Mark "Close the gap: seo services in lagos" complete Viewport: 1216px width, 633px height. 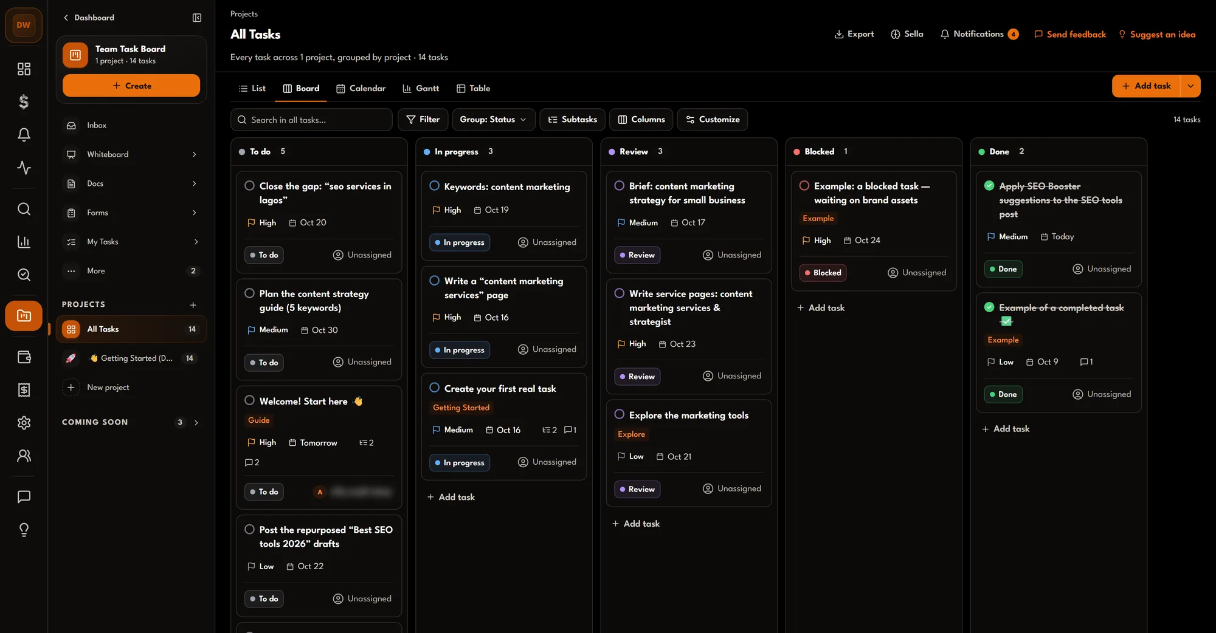(249, 186)
